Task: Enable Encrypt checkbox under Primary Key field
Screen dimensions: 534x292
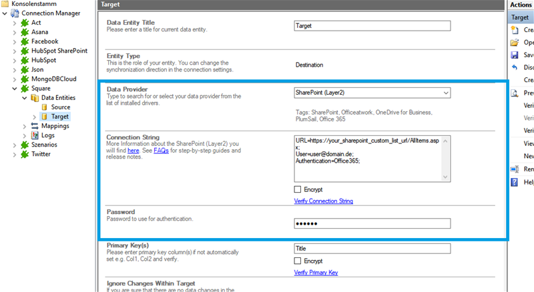Action: [x=298, y=261]
